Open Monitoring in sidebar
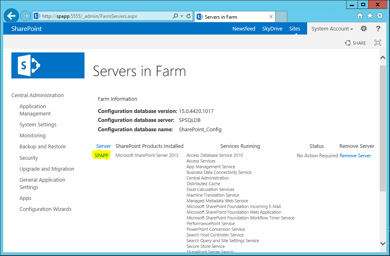The image size is (390, 256). pyautogui.click(x=32, y=135)
